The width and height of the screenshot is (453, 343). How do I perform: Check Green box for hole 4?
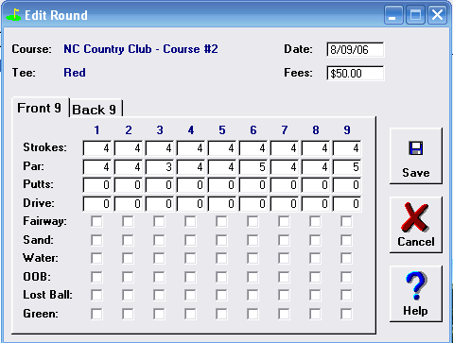click(x=190, y=314)
